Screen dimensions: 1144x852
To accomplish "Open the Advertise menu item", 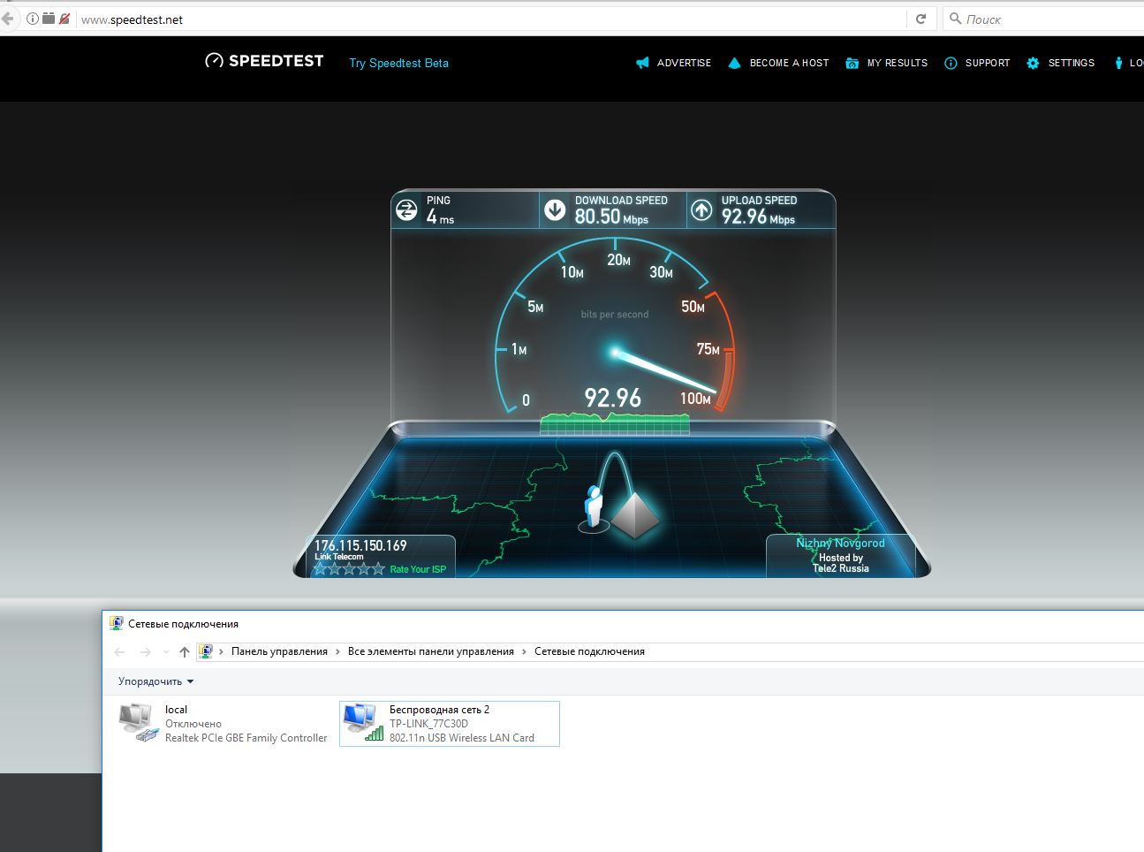I will 684,63.
